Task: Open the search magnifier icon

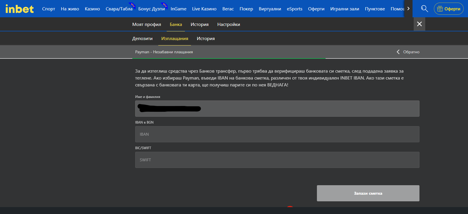Action: point(424,9)
